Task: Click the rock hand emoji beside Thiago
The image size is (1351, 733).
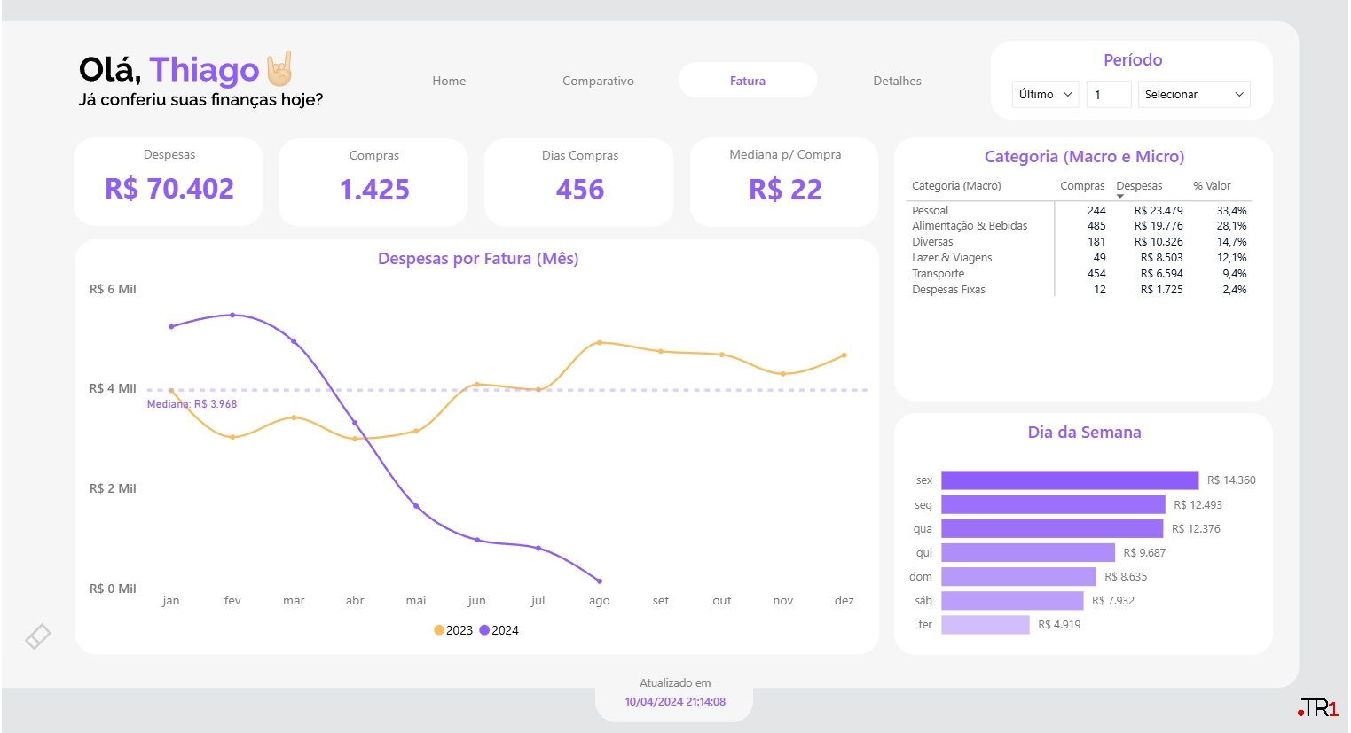Action: (280, 69)
